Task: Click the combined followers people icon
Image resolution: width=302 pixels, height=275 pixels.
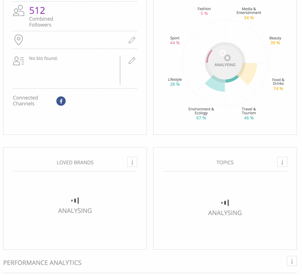Action: (19, 11)
